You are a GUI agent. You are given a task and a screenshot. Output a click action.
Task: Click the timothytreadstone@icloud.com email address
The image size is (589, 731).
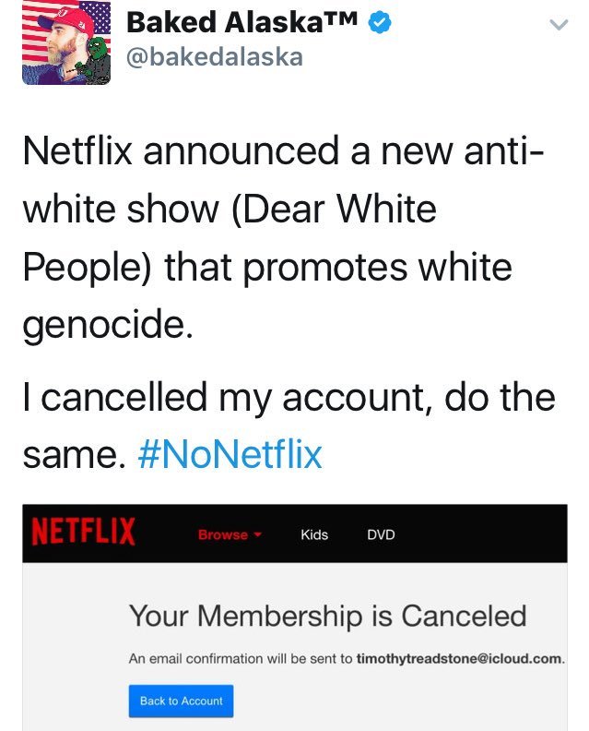click(459, 659)
